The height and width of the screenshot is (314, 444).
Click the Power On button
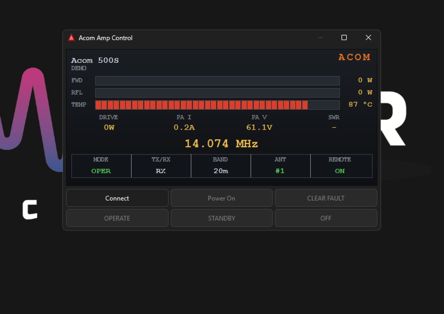(x=222, y=198)
